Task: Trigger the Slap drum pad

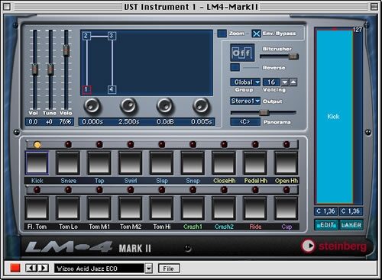Action: 161,163
